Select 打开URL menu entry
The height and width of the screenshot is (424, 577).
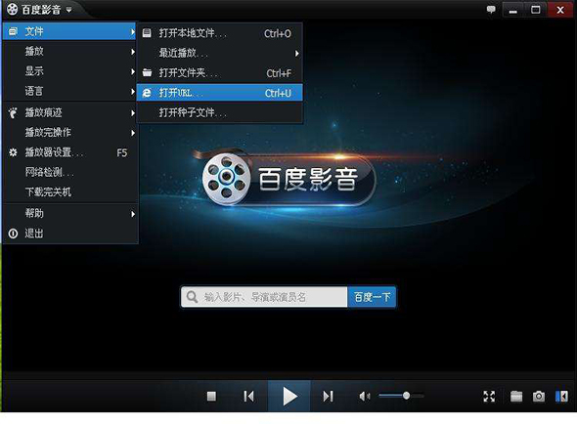220,93
